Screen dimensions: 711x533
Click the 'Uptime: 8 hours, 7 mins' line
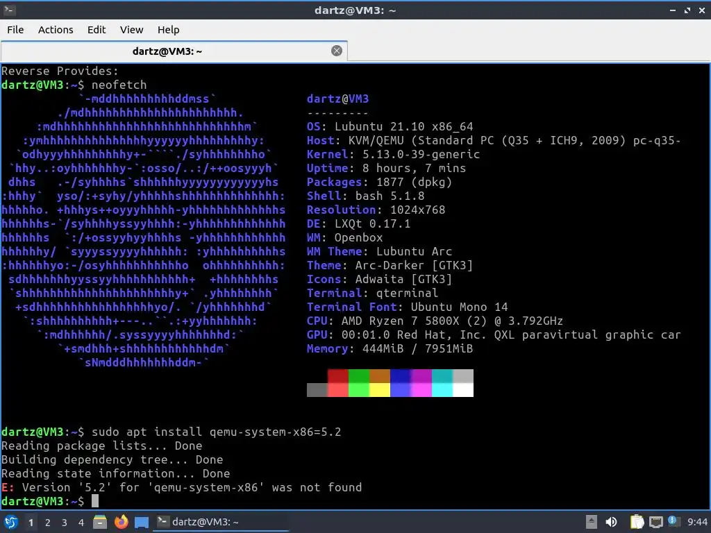coord(386,168)
